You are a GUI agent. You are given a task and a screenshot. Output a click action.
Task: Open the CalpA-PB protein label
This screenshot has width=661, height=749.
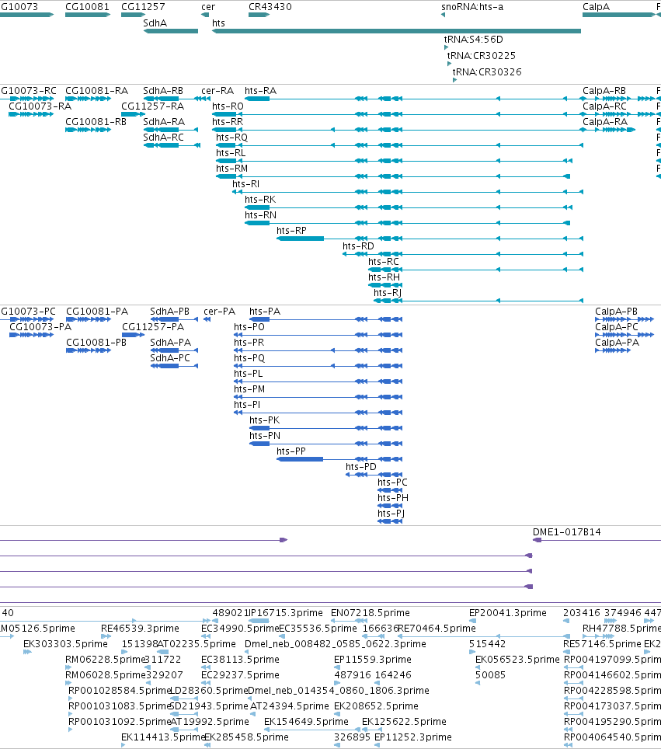(x=616, y=312)
